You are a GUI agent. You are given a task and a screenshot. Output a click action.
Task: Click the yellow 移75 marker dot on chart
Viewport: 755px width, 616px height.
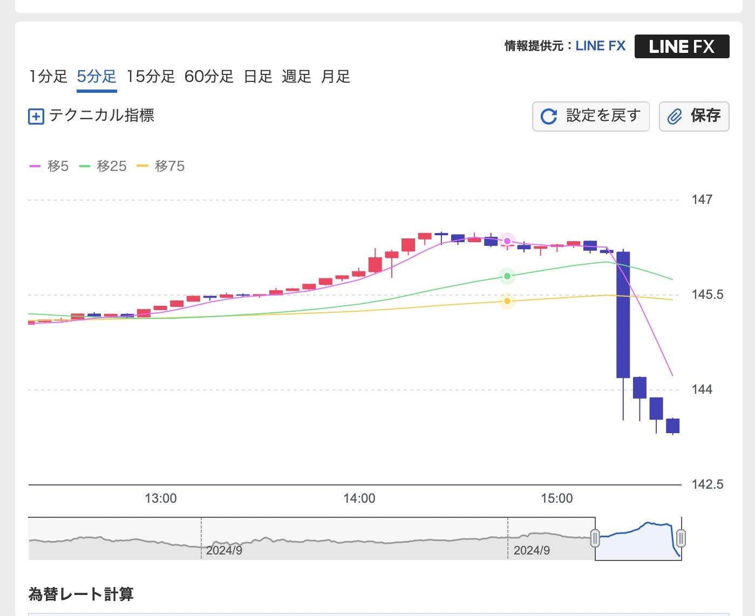507,301
